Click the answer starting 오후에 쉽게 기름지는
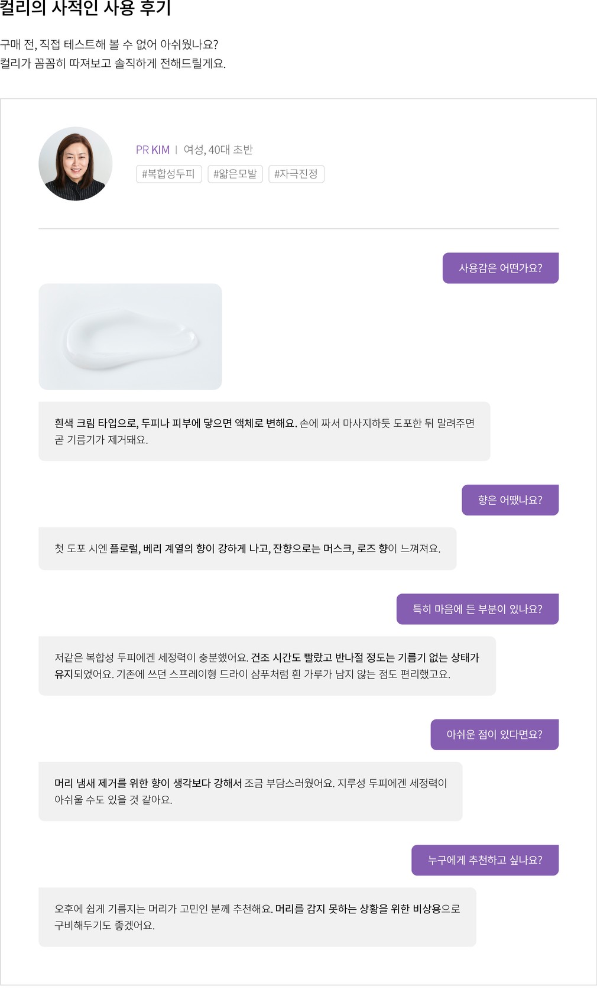This screenshot has height=989, width=597. [x=257, y=917]
